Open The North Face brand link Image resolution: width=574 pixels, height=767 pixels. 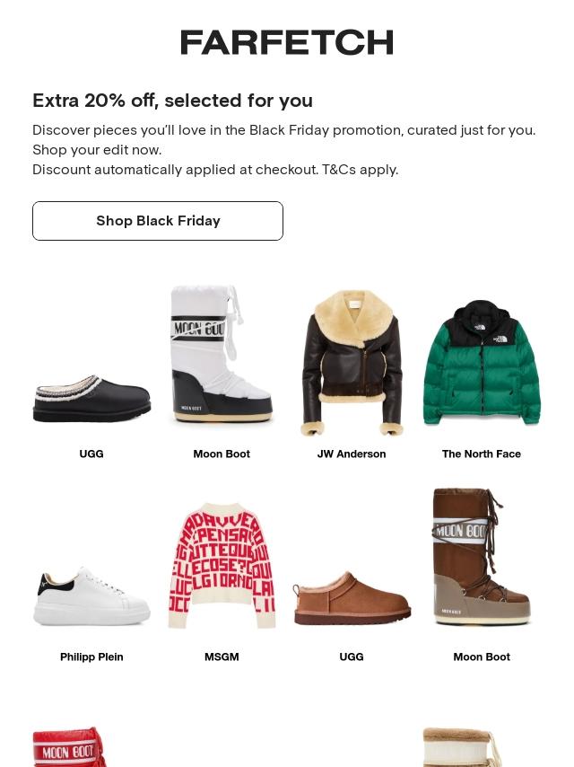(x=482, y=454)
